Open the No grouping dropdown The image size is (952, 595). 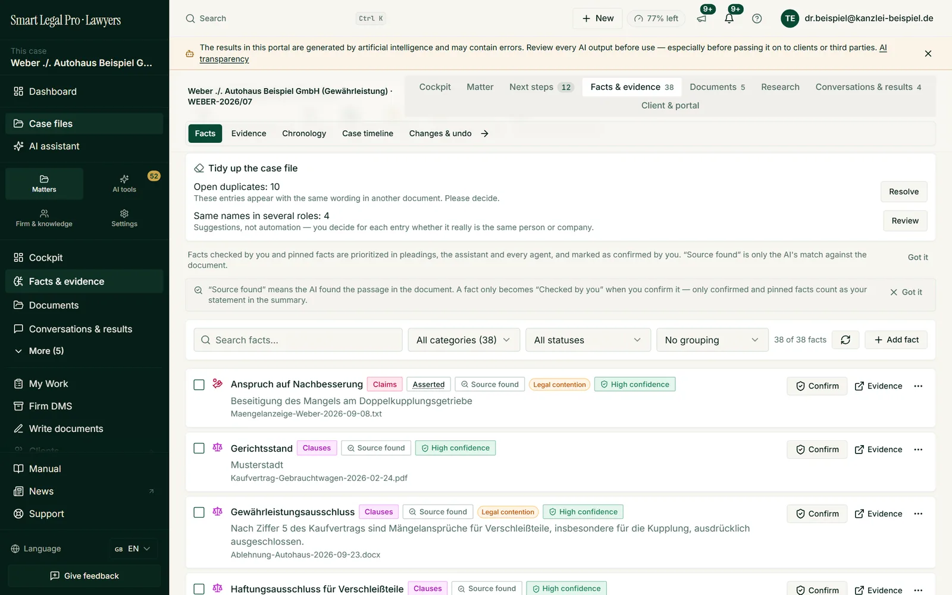(x=712, y=340)
